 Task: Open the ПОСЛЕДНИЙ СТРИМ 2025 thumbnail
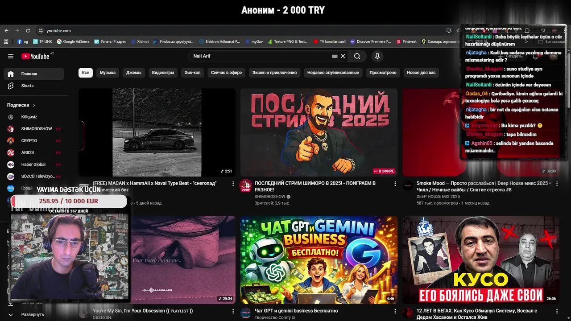pyautogui.click(x=319, y=132)
